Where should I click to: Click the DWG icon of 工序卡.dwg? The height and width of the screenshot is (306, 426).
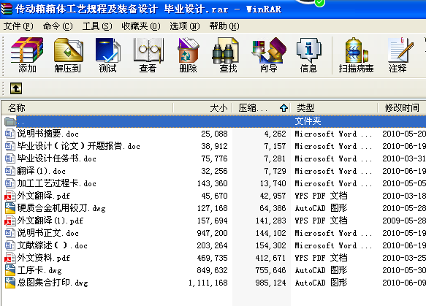[9, 270]
